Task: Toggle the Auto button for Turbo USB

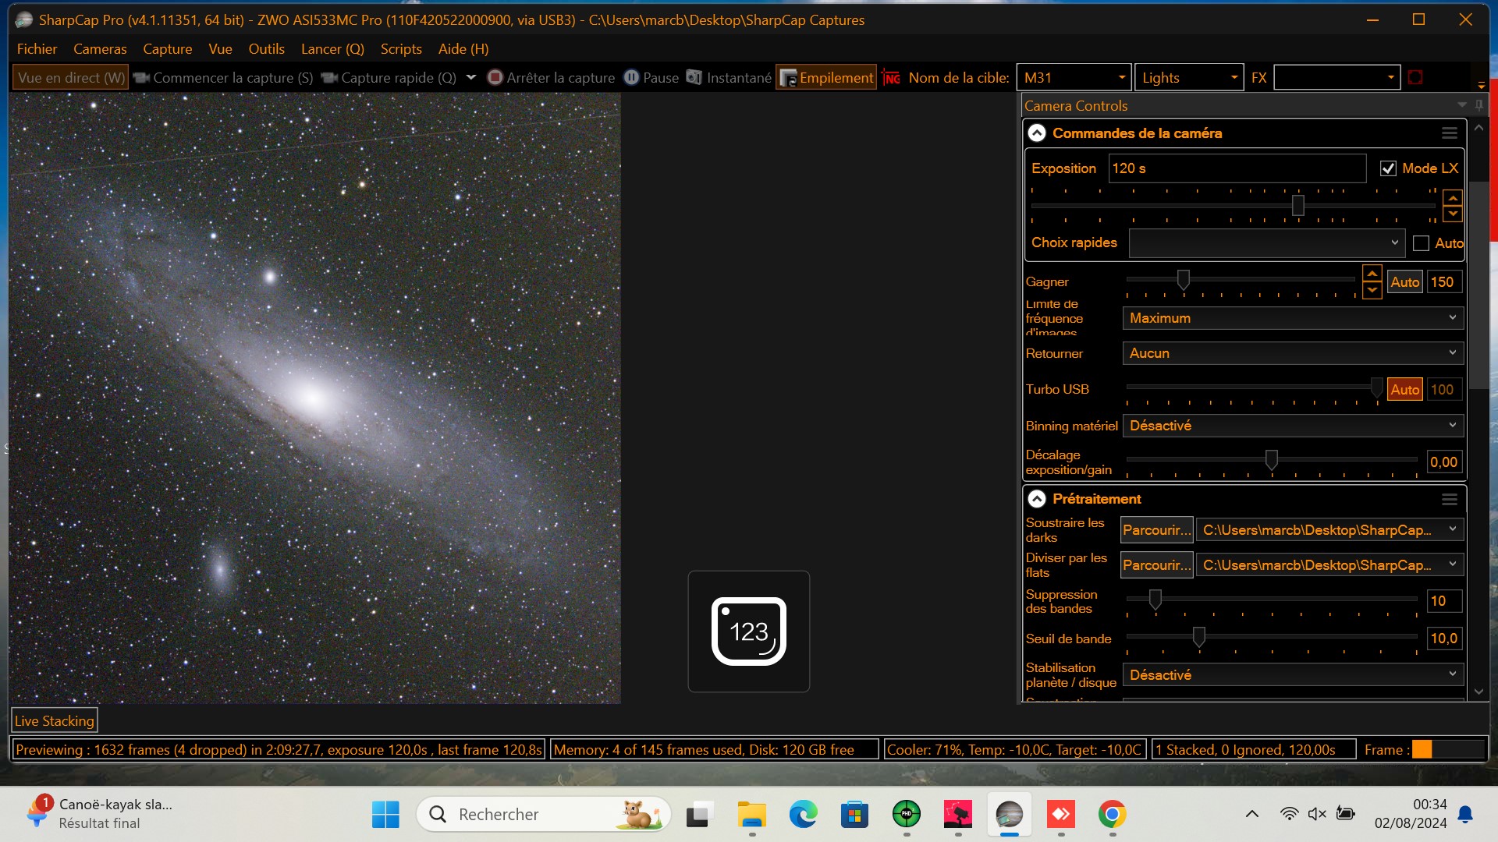Action: point(1405,390)
